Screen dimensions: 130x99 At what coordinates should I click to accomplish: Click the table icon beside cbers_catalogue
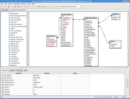(x=9, y=31)
